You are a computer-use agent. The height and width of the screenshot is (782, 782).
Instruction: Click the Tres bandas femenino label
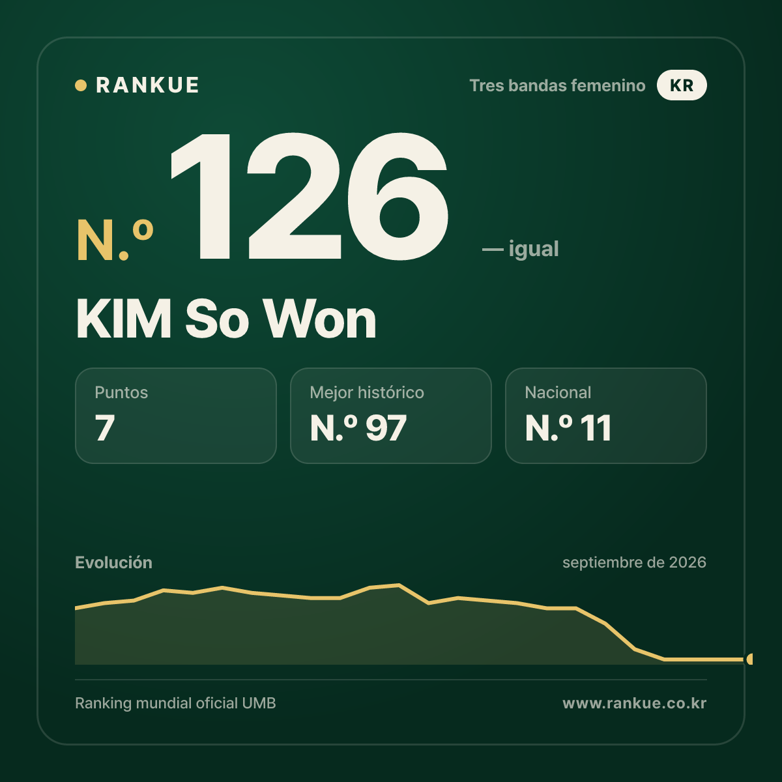(557, 85)
